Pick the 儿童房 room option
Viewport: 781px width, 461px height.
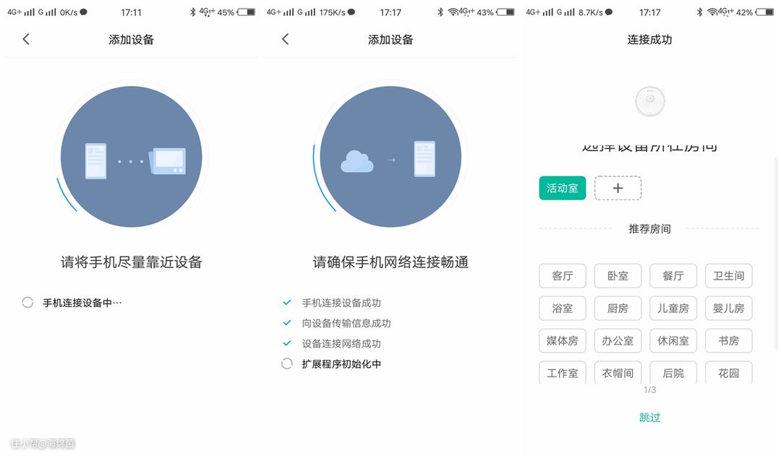[673, 309]
